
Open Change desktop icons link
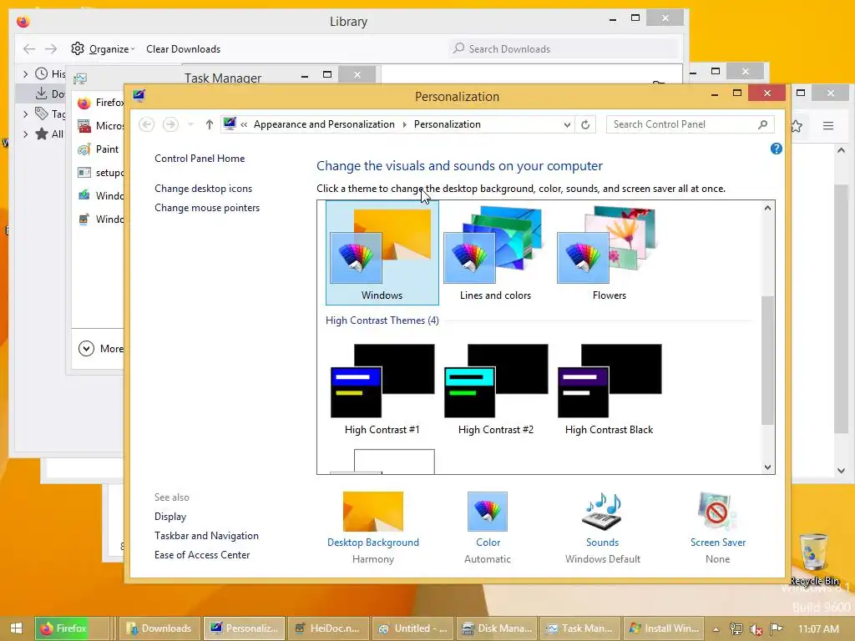point(204,189)
